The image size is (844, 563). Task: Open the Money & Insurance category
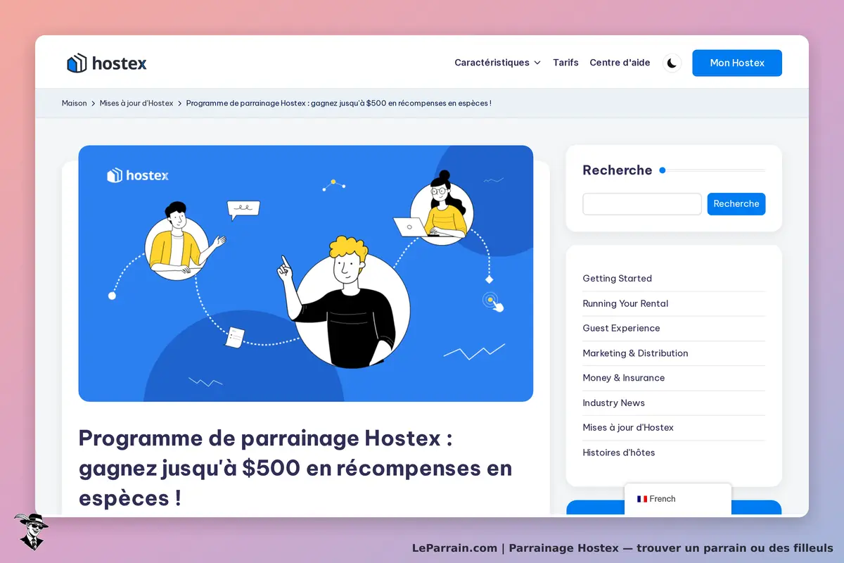623,378
